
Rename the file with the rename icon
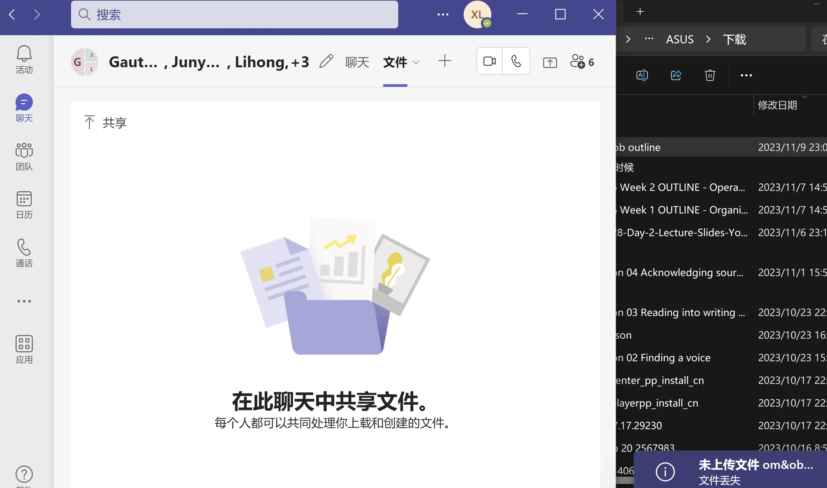[642, 75]
